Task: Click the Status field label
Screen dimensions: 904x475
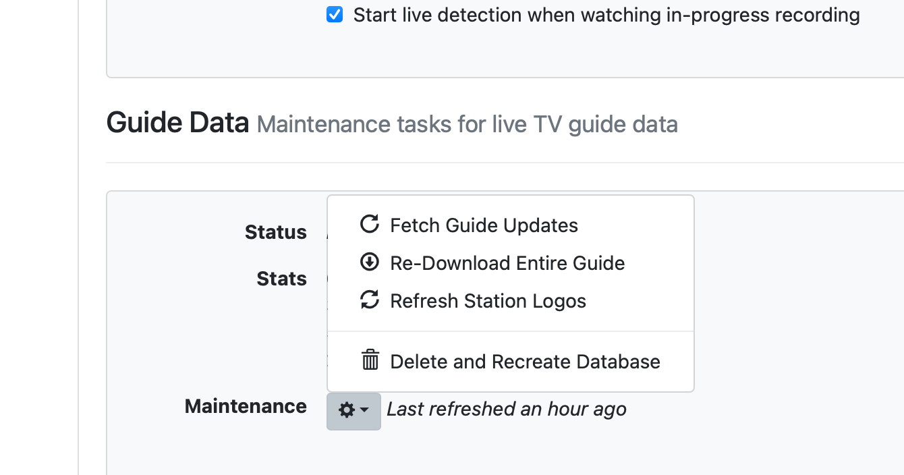Action: pos(275,232)
